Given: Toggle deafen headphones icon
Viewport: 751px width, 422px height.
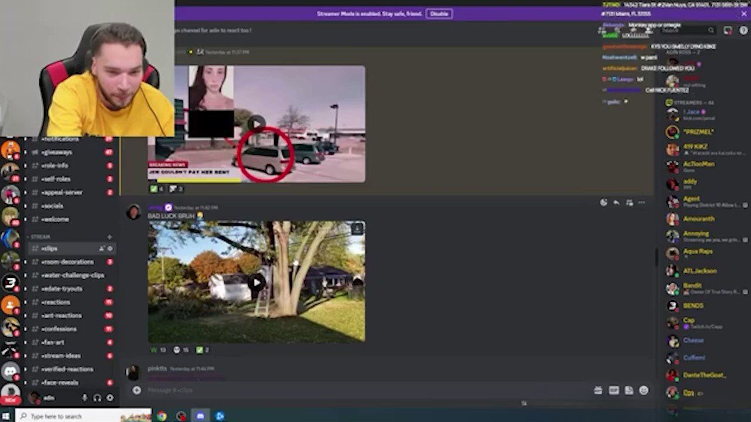Looking at the screenshot, I should (97, 398).
